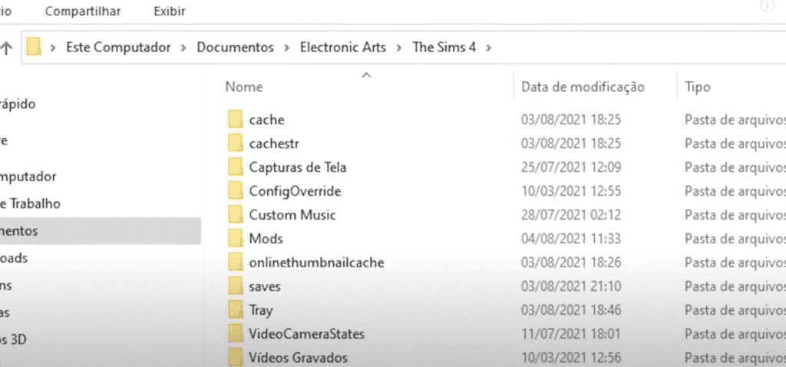Navigate to Electronic Arts in the breadcrumb
Screen dimensions: 786x367
pyautogui.click(x=343, y=48)
